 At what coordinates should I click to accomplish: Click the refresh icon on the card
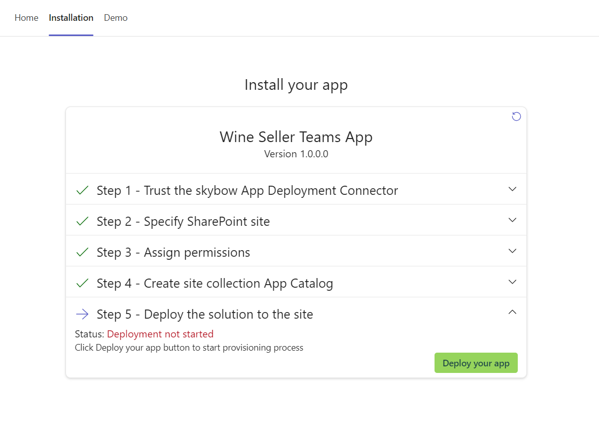click(x=516, y=117)
